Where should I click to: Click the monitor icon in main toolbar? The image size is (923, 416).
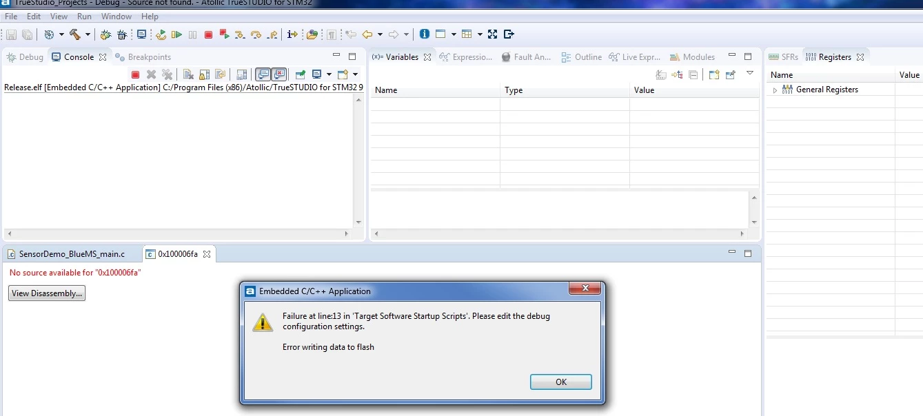point(142,34)
